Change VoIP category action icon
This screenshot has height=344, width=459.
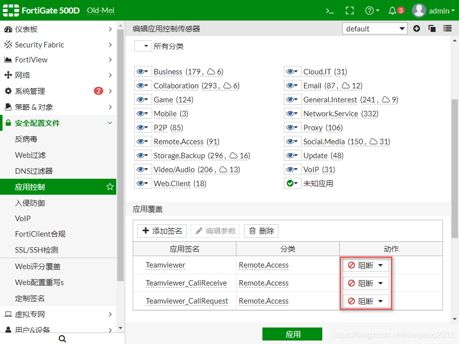[292, 169]
